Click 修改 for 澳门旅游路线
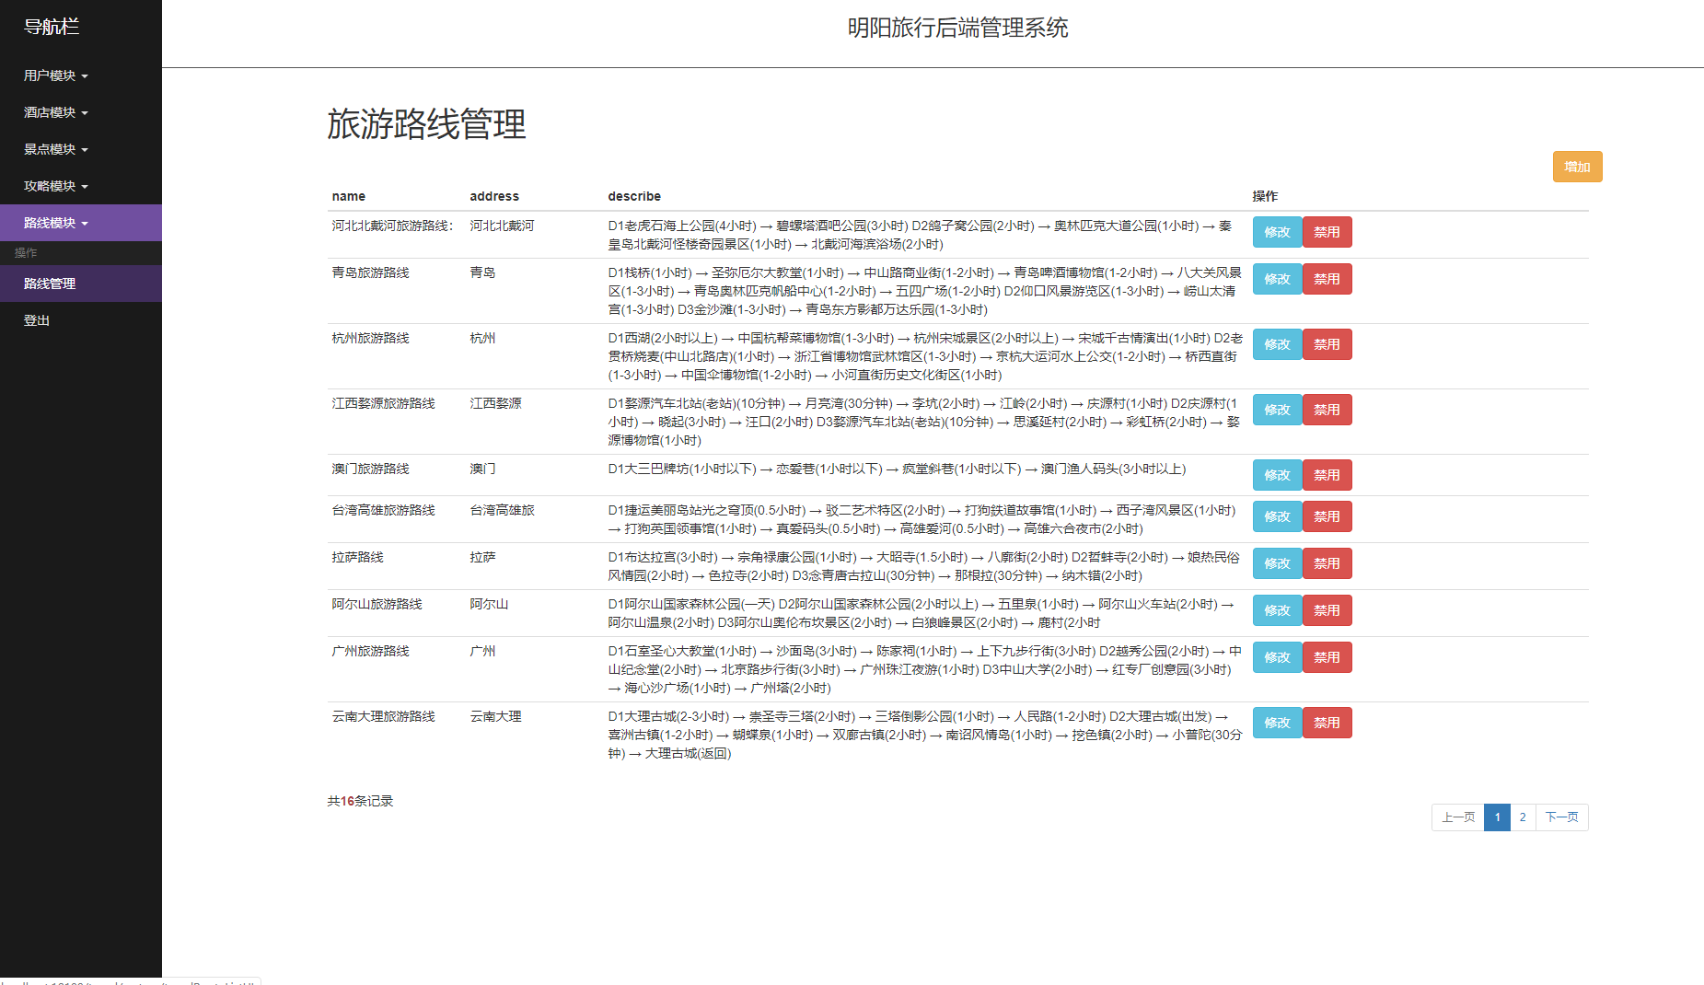This screenshot has height=985, width=1704. [x=1277, y=475]
